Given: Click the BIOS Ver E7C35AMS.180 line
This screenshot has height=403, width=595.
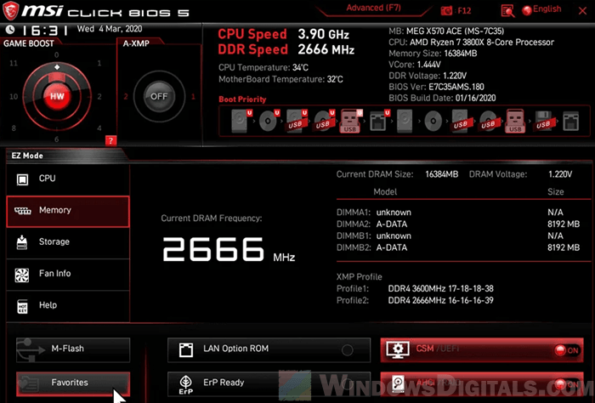Looking at the screenshot, I should click(436, 87).
